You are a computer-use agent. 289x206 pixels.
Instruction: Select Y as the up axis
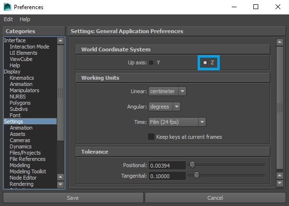click(151, 63)
